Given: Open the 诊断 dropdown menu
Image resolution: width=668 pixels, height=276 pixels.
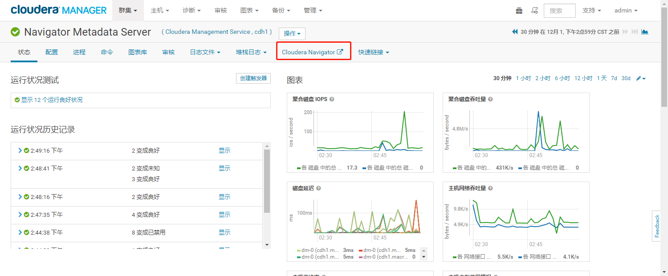Looking at the screenshot, I should point(191,10).
